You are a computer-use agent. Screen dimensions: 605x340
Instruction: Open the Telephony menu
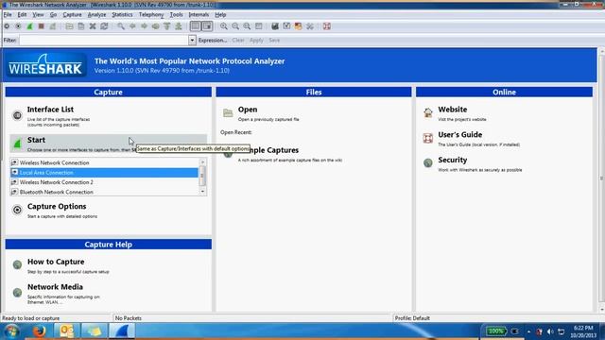click(x=151, y=15)
